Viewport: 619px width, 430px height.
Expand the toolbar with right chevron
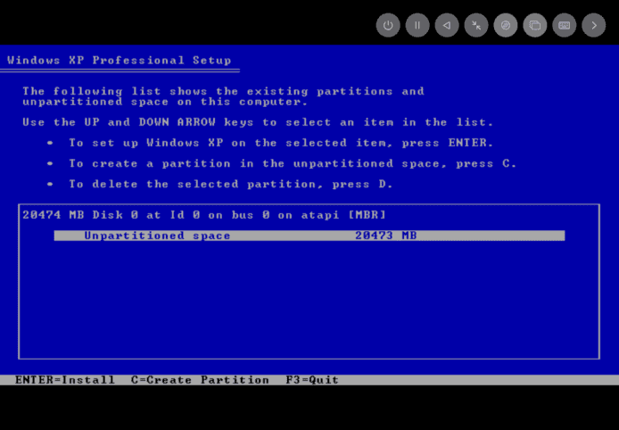[594, 25]
